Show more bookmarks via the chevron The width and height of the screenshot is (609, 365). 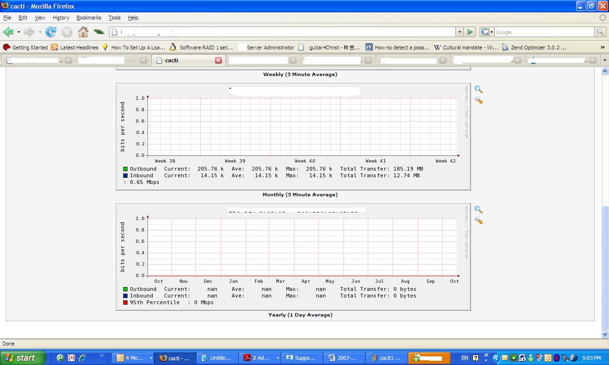603,47
